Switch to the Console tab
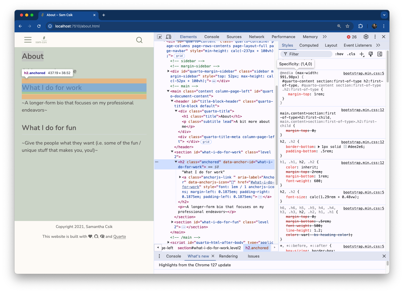Viewport: 404px width, 293px height. click(212, 37)
